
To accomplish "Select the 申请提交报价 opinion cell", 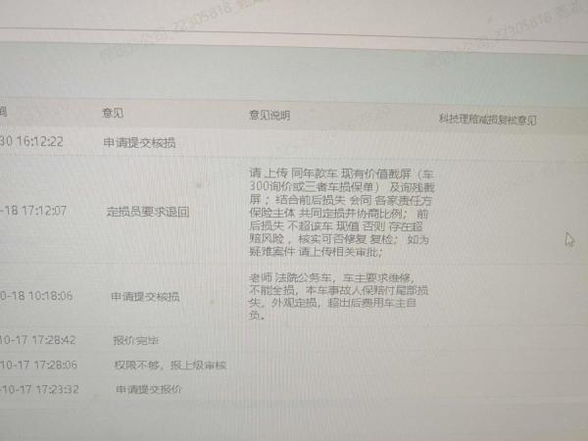I will coord(147,389).
